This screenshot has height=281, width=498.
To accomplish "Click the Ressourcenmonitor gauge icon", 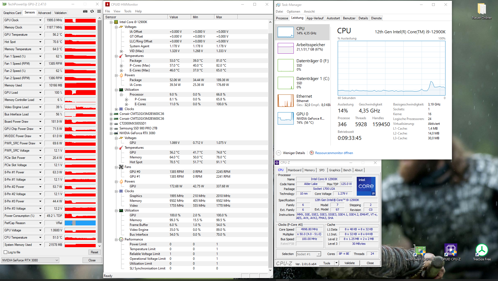I will click(312, 153).
